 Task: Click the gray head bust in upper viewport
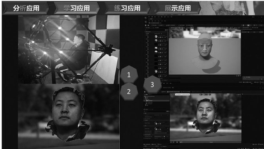click(205, 51)
